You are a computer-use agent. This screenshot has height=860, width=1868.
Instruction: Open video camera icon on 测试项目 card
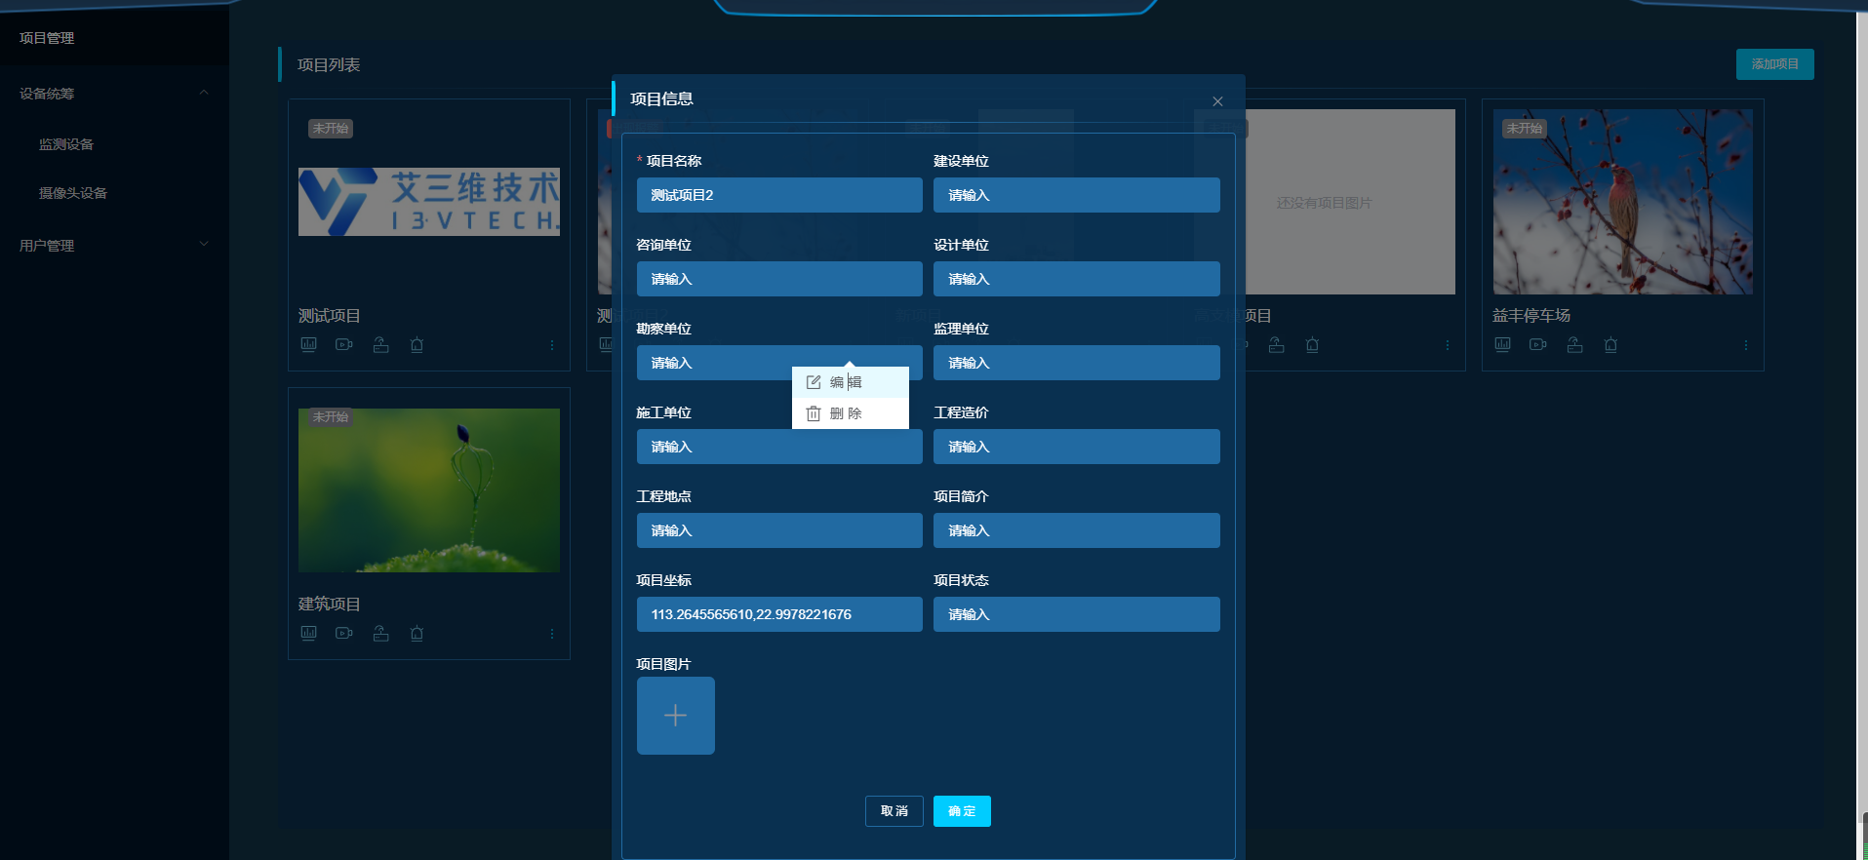[344, 344]
